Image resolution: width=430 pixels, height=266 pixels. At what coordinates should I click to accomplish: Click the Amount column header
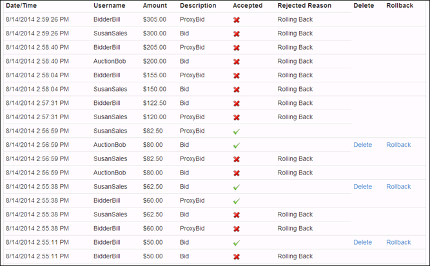tap(155, 6)
